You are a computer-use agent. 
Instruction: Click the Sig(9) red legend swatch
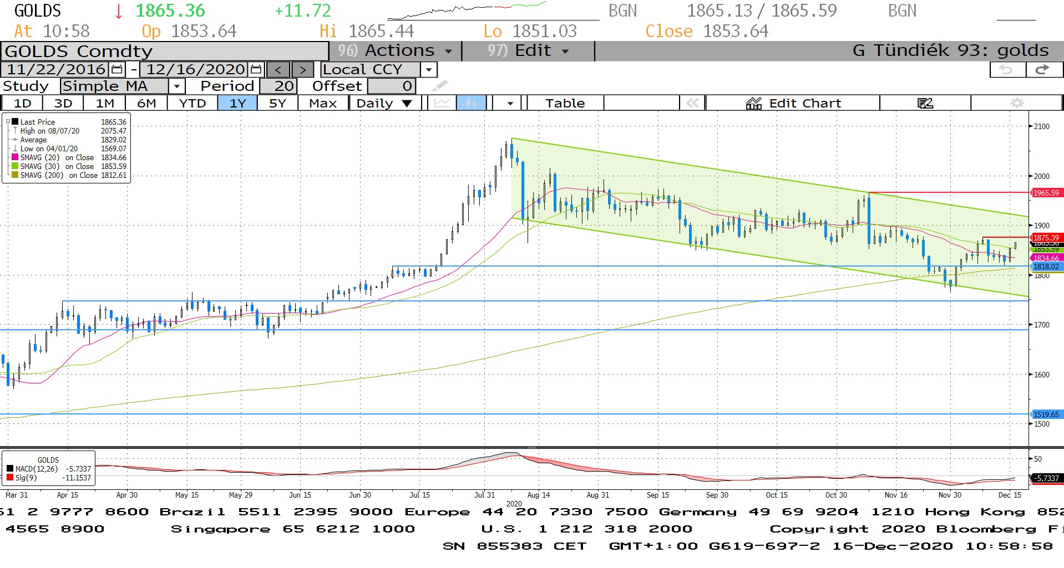[10, 478]
